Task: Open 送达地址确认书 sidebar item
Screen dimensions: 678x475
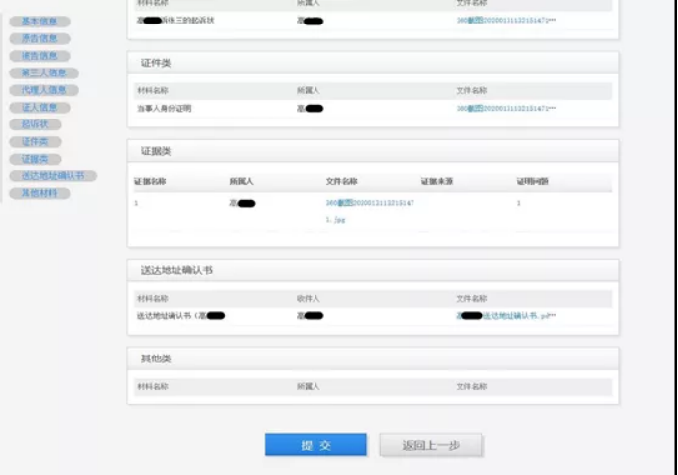Action: pyautogui.click(x=53, y=176)
